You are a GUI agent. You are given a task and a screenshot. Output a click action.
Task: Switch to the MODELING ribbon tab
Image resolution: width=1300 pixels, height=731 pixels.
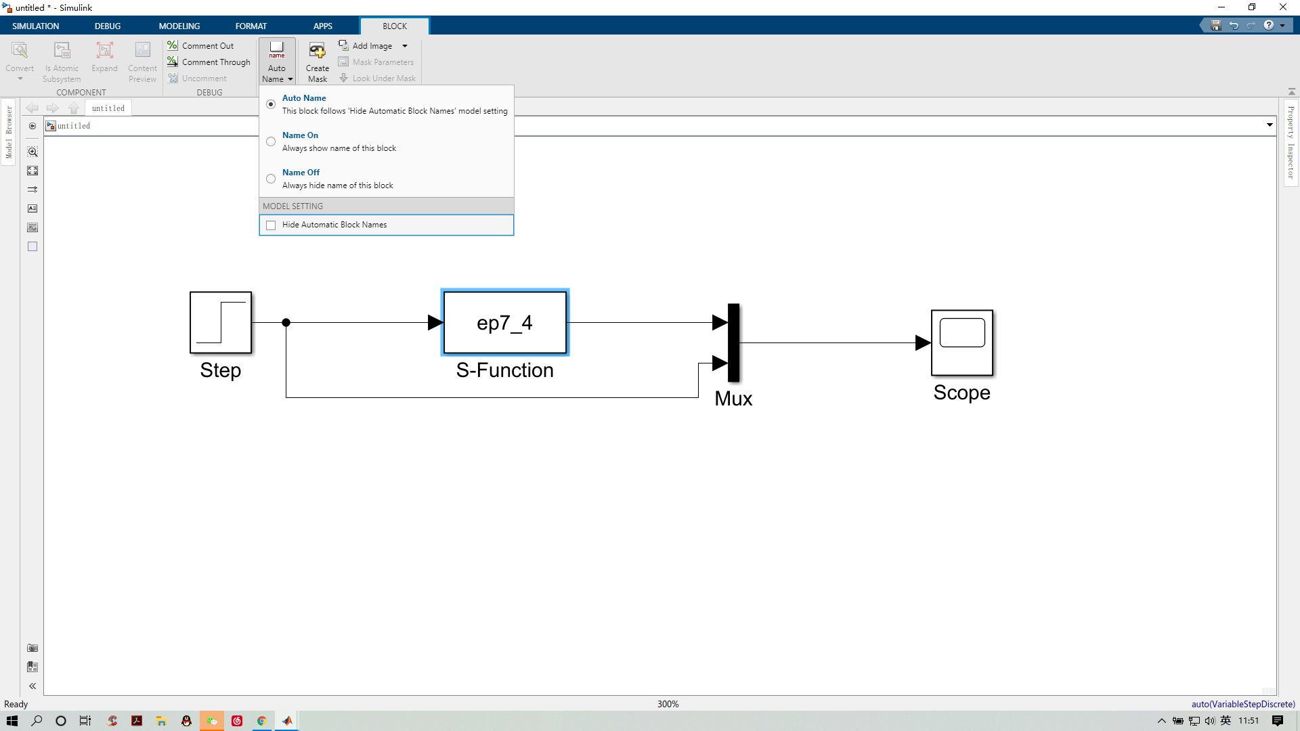[x=179, y=26]
